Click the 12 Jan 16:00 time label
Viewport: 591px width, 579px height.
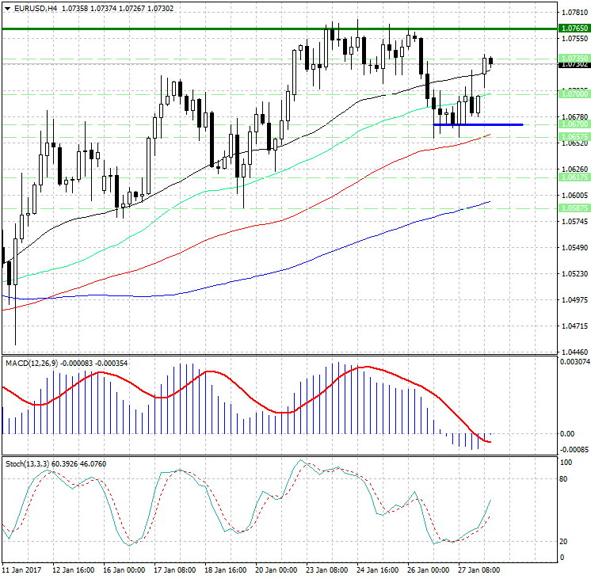pyautogui.click(x=73, y=570)
